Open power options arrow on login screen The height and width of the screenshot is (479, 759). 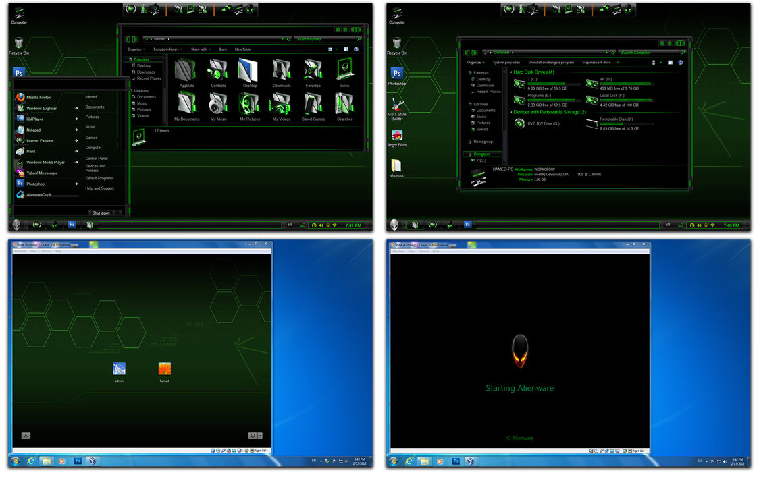(x=260, y=435)
